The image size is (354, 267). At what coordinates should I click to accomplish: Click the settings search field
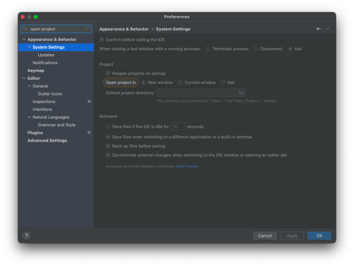pyautogui.click(x=56, y=29)
